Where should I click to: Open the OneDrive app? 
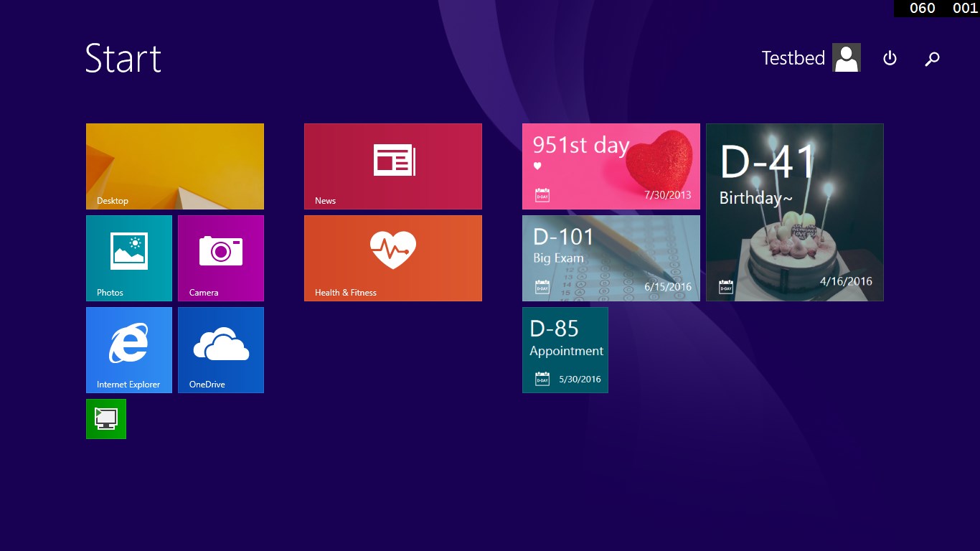[x=221, y=350]
